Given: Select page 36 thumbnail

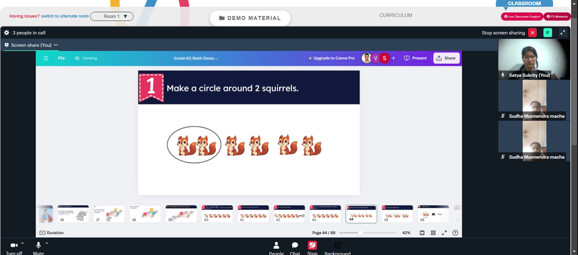Looking at the screenshot, I should [x=73, y=214].
